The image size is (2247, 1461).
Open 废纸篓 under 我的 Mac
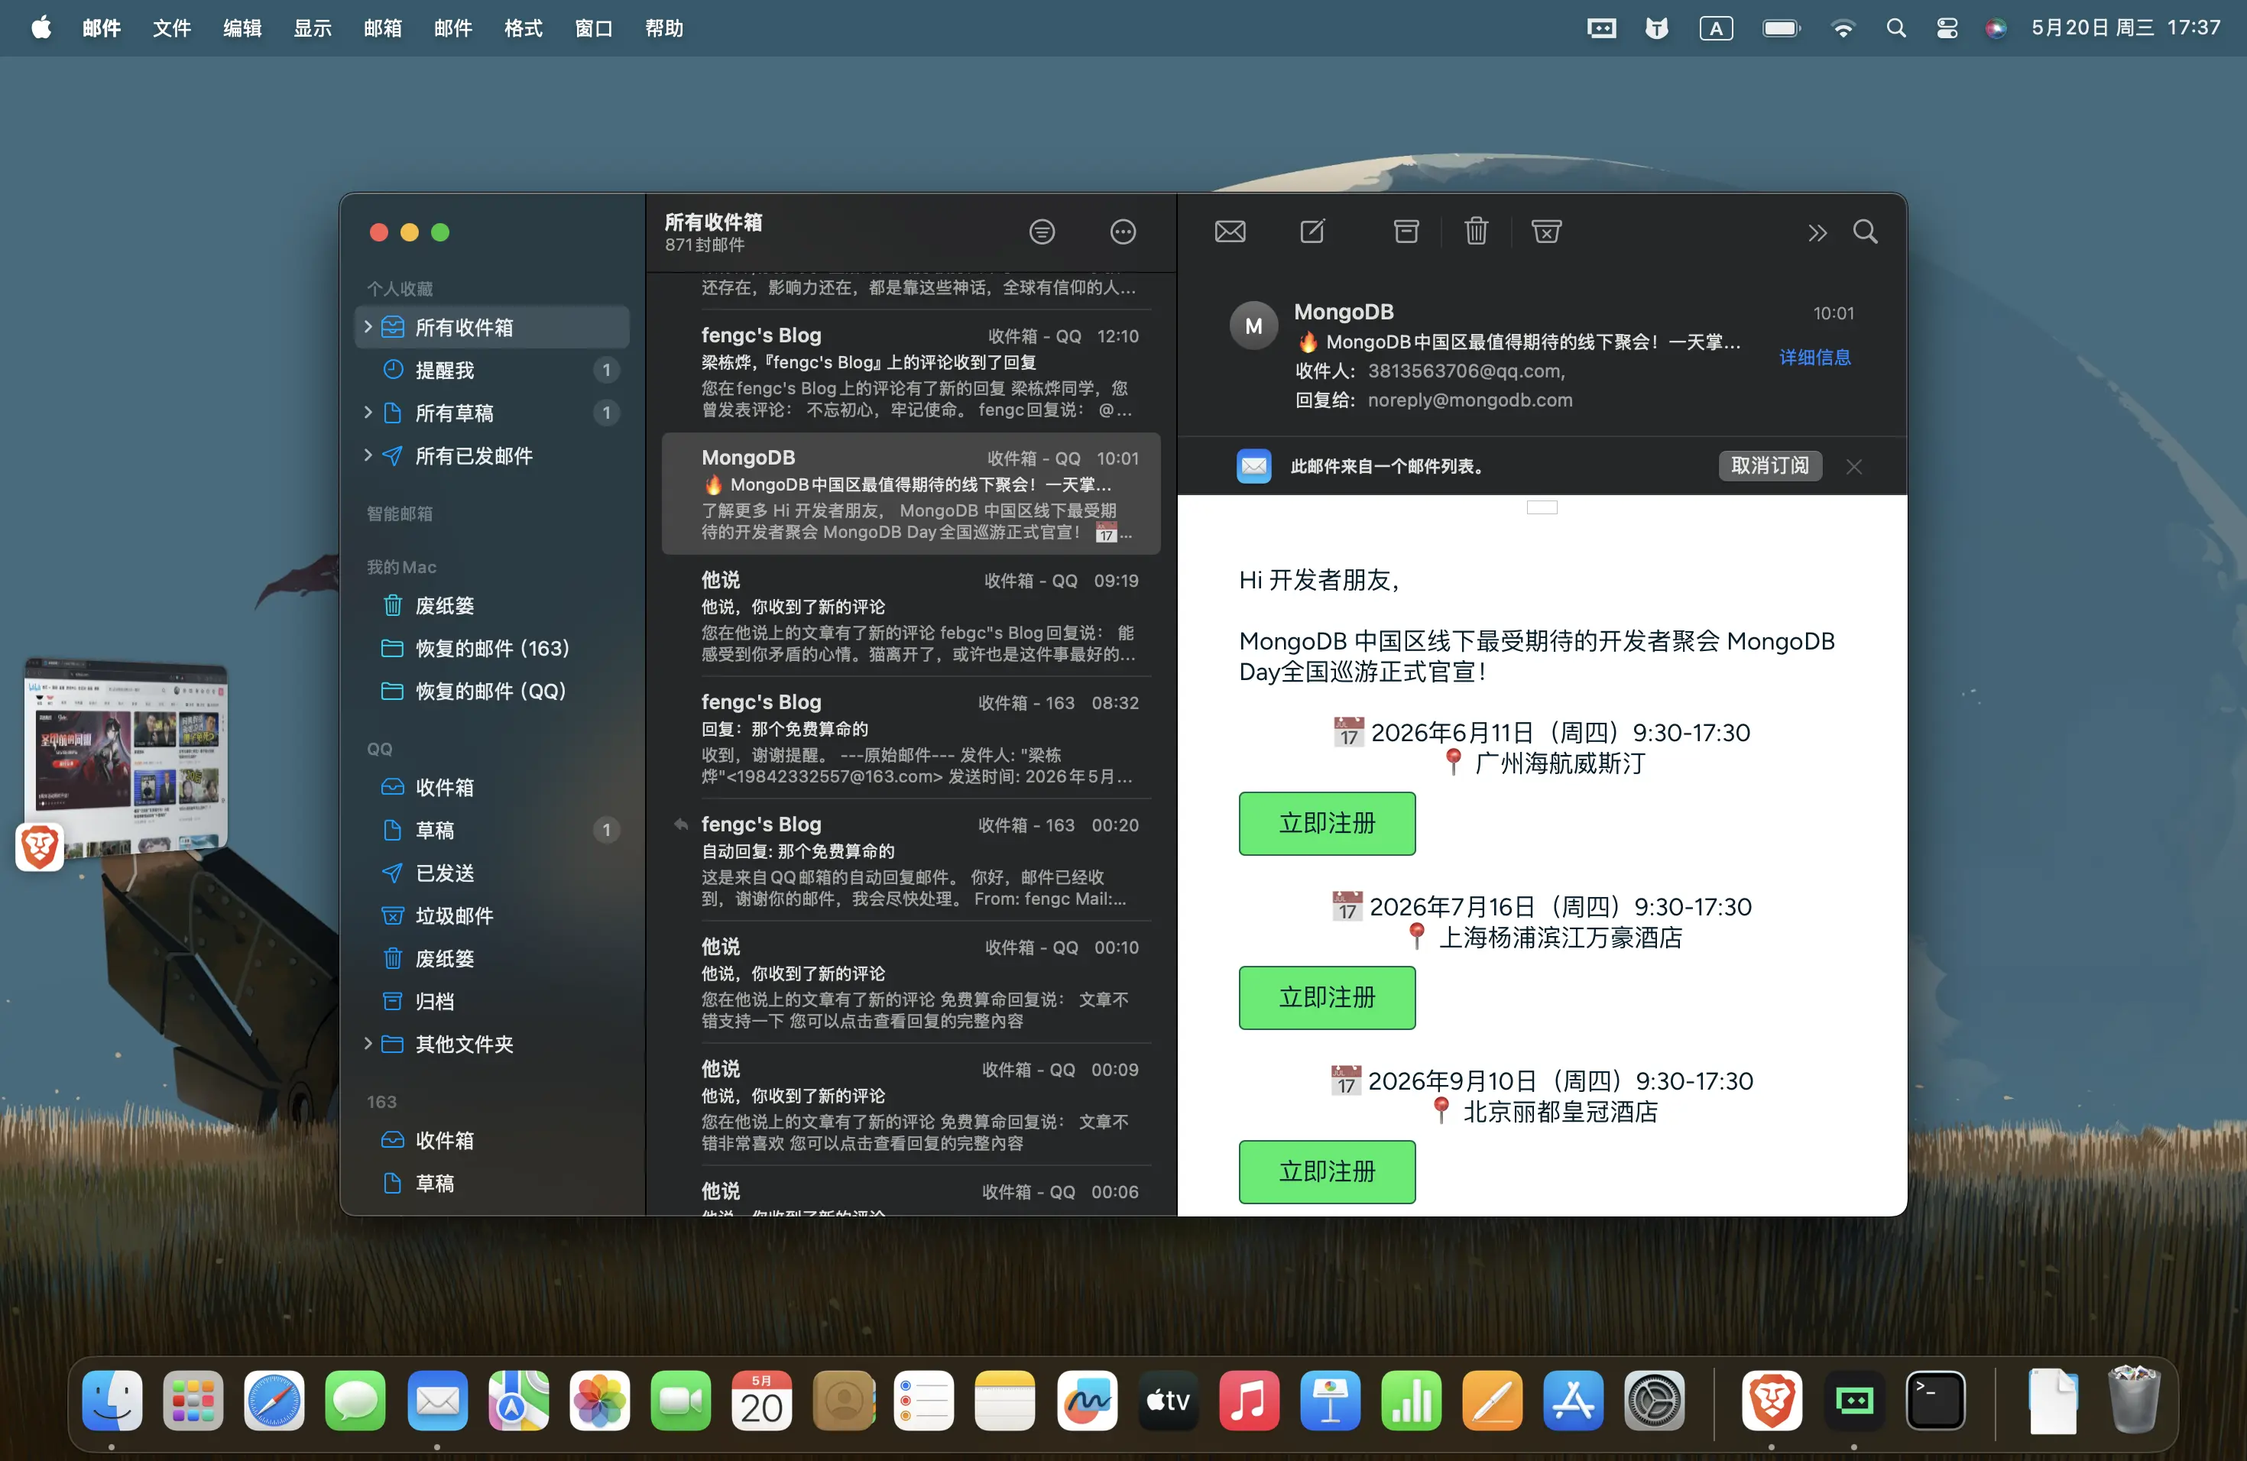point(492,605)
